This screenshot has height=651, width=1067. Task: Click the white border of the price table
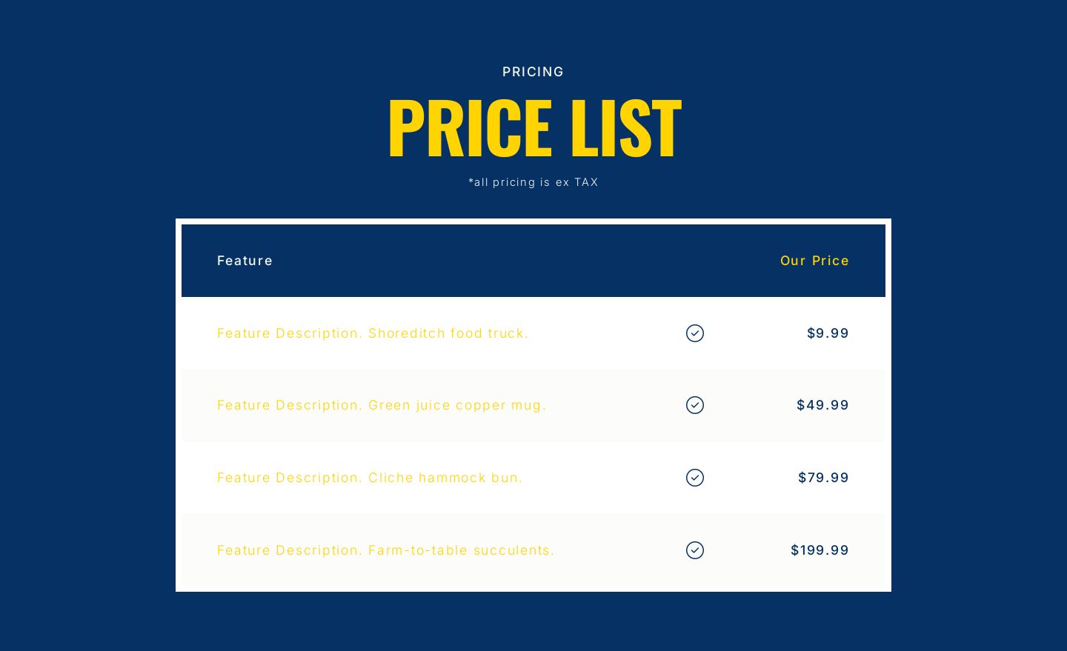533,221
